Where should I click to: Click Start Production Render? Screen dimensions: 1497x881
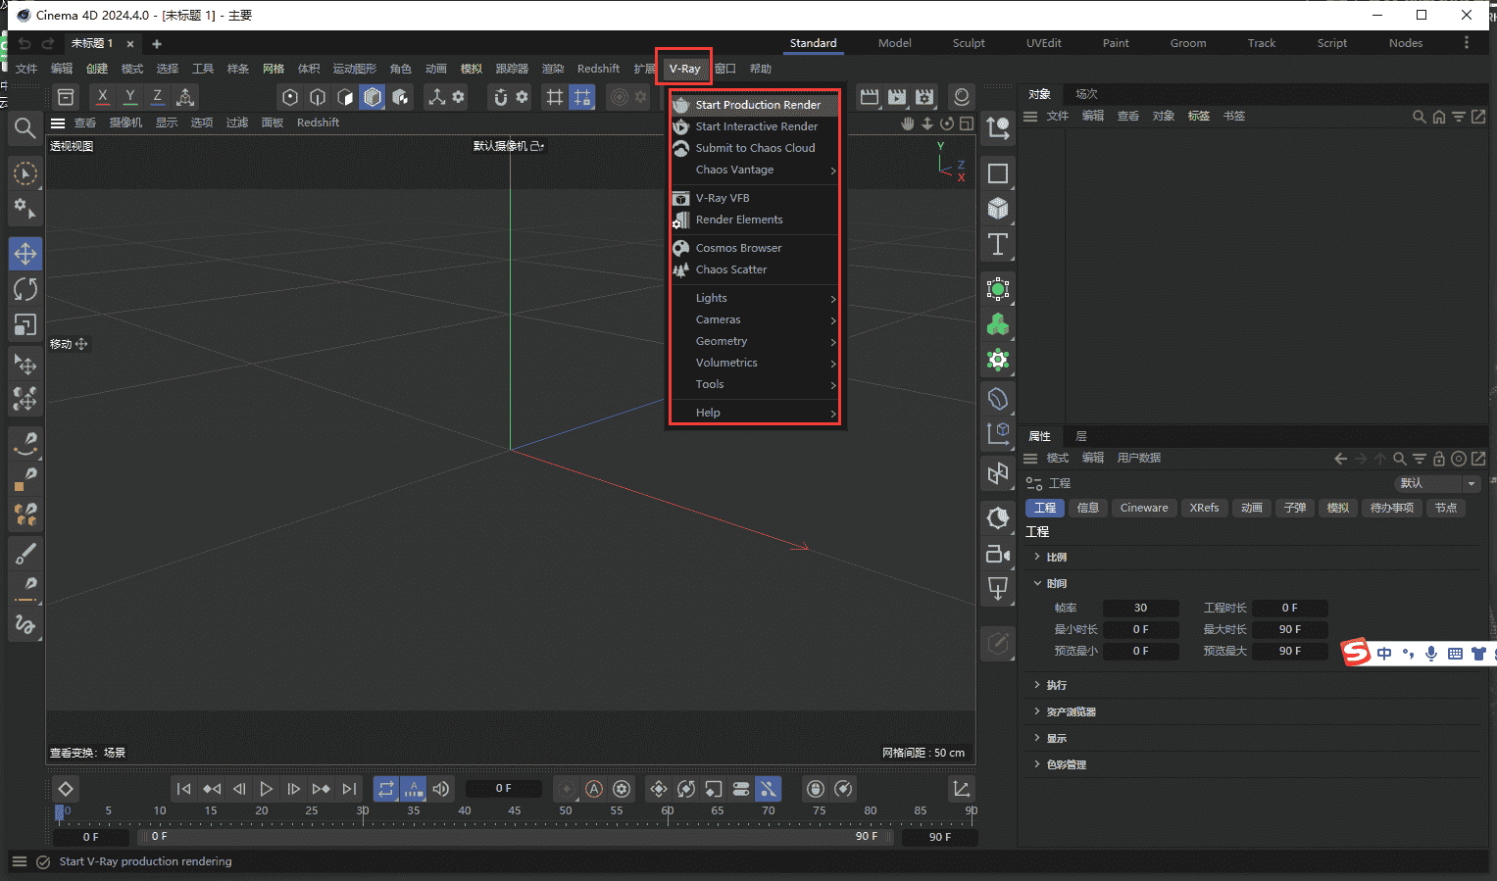757,104
